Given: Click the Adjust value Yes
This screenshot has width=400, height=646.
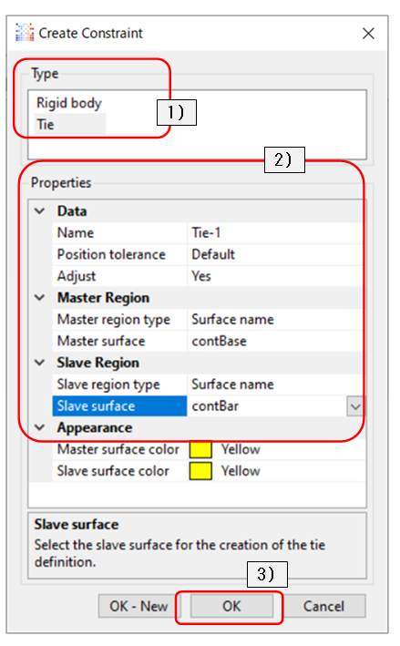Looking at the screenshot, I should [276, 276].
